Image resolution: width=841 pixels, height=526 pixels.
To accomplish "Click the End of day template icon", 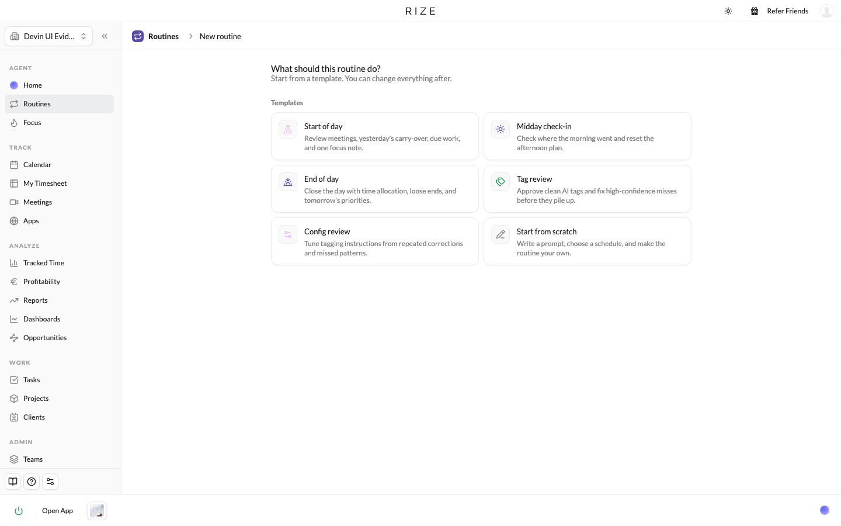I will (x=288, y=182).
